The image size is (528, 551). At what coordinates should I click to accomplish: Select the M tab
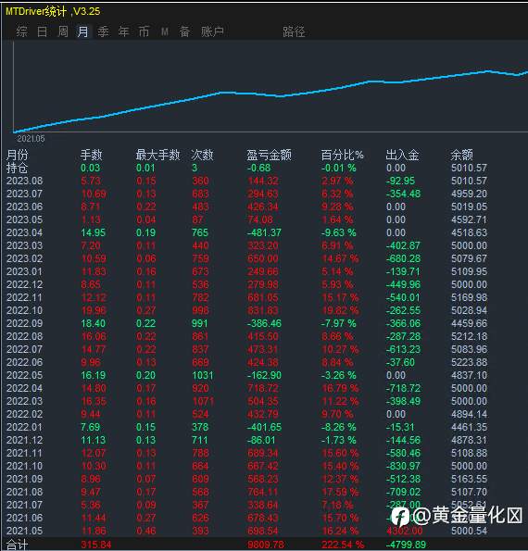165,32
